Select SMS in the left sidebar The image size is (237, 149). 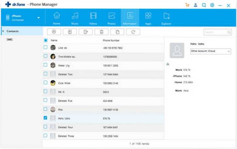coord(10,39)
